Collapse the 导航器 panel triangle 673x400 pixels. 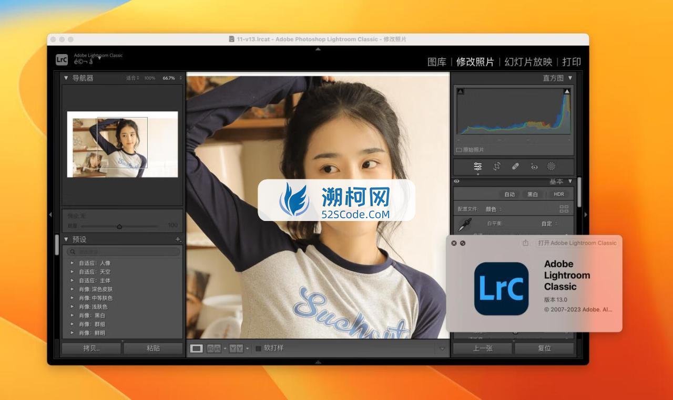tap(66, 78)
